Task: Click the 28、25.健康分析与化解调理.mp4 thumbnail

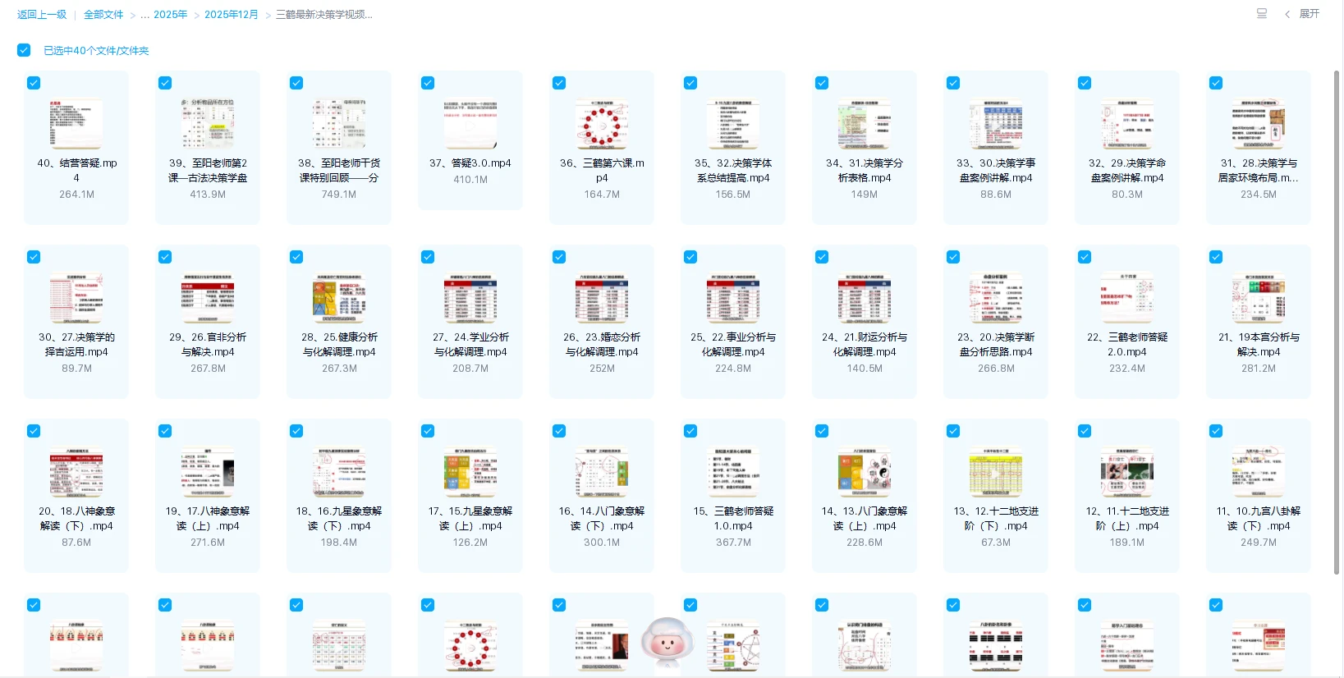Action: (x=339, y=298)
